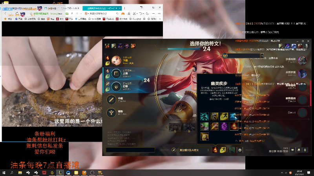This screenshot has height=176, width=314.
Task: Click the jungle position icon
Action: pyautogui.click(x=116, y=86)
